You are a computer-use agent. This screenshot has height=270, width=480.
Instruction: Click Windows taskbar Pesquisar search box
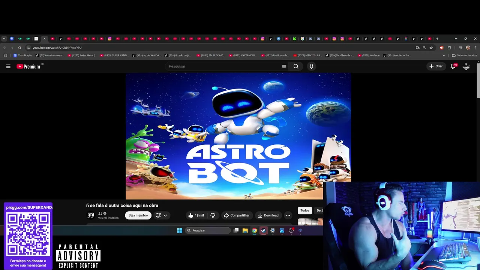[208, 231]
